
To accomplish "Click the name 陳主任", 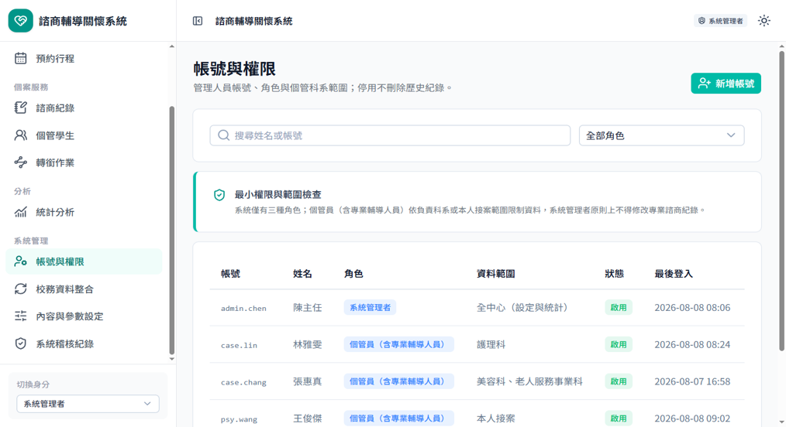I will (x=307, y=308).
